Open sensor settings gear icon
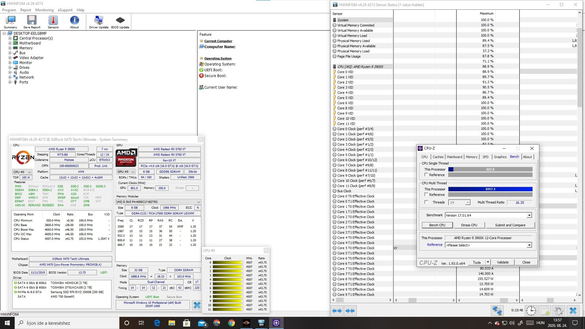 click(558, 311)
